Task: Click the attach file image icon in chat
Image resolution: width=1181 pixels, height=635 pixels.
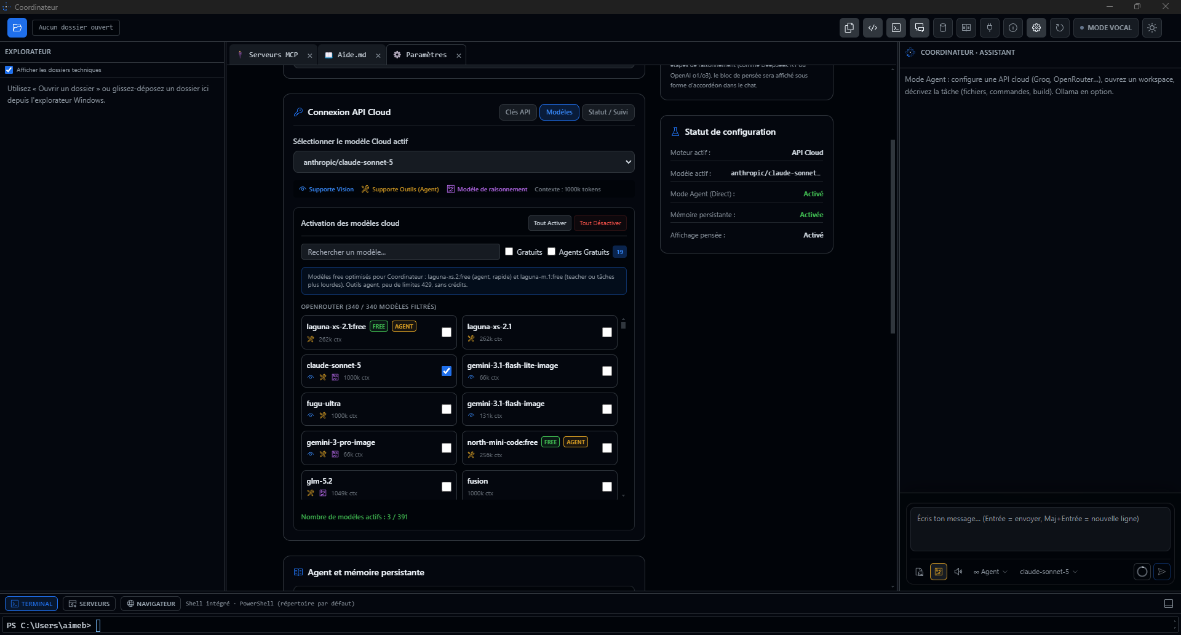Action: (x=920, y=572)
